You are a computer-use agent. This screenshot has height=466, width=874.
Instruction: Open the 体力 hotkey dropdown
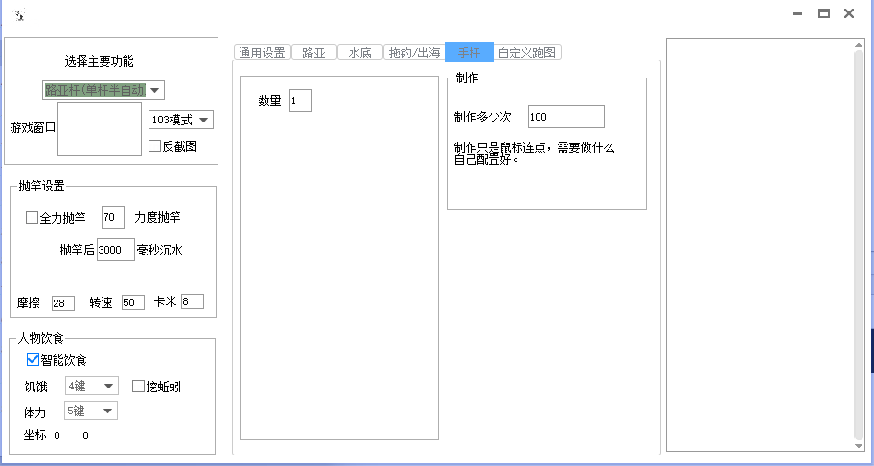tap(108, 411)
